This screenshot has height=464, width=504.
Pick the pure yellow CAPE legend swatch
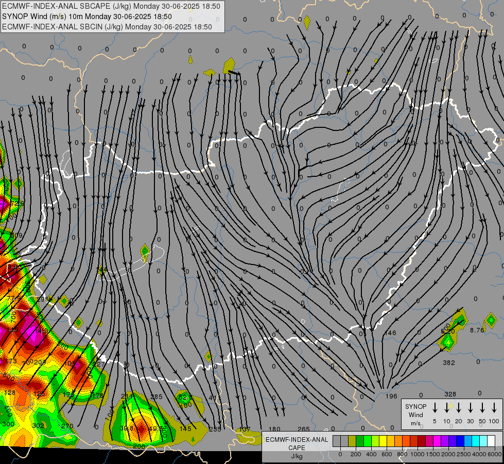(383, 441)
